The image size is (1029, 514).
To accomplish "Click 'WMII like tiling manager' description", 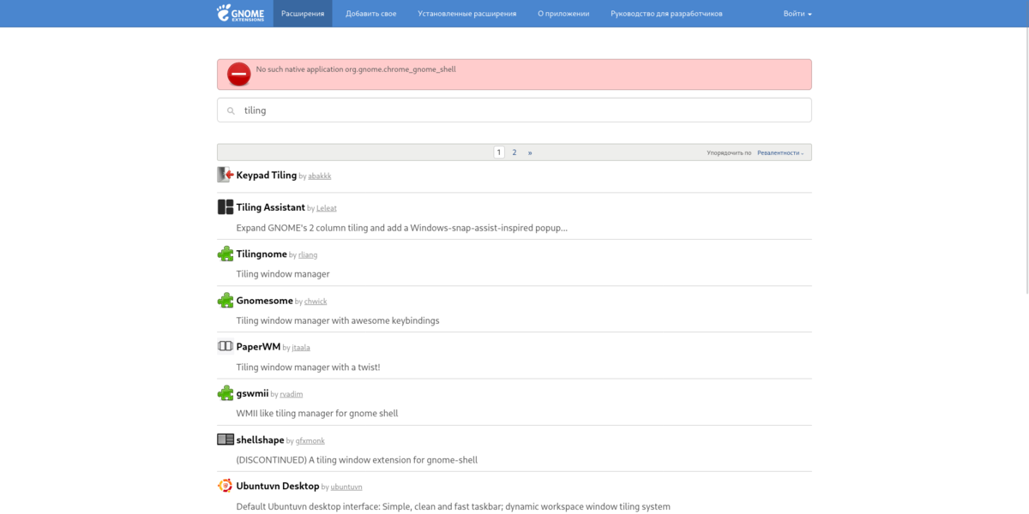I will point(317,413).
